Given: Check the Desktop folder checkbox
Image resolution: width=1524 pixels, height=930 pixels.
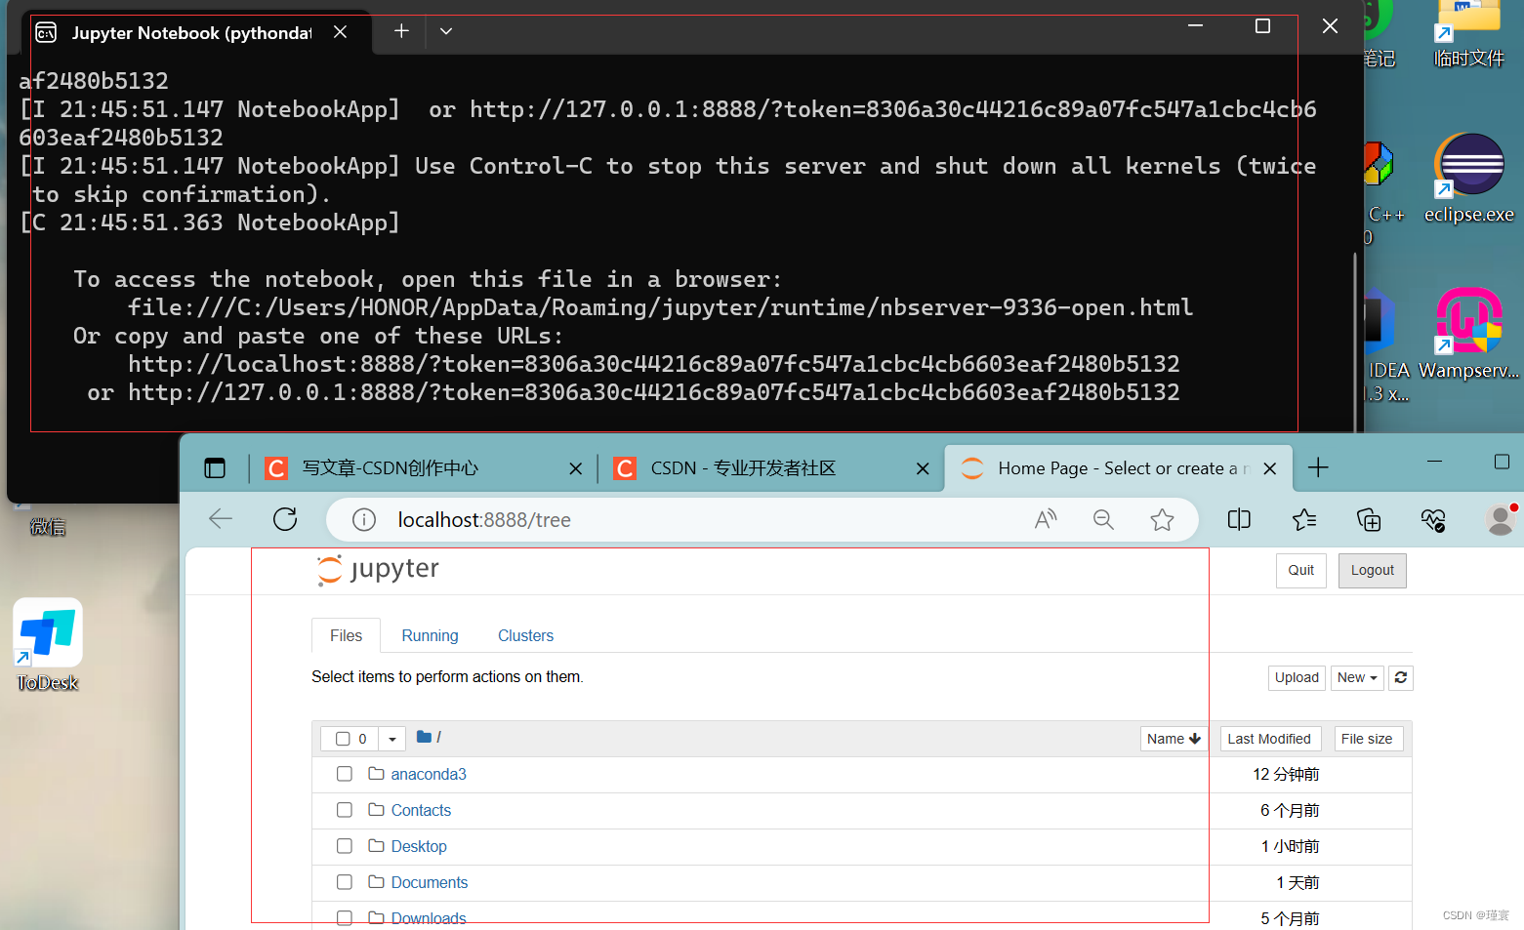Looking at the screenshot, I should pyautogui.click(x=344, y=846).
